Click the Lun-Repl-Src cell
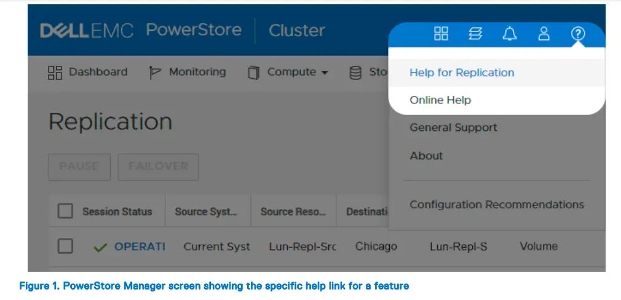The width and height of the screenshot is (621, 300). pyautogui.click(x=302, y=247)
